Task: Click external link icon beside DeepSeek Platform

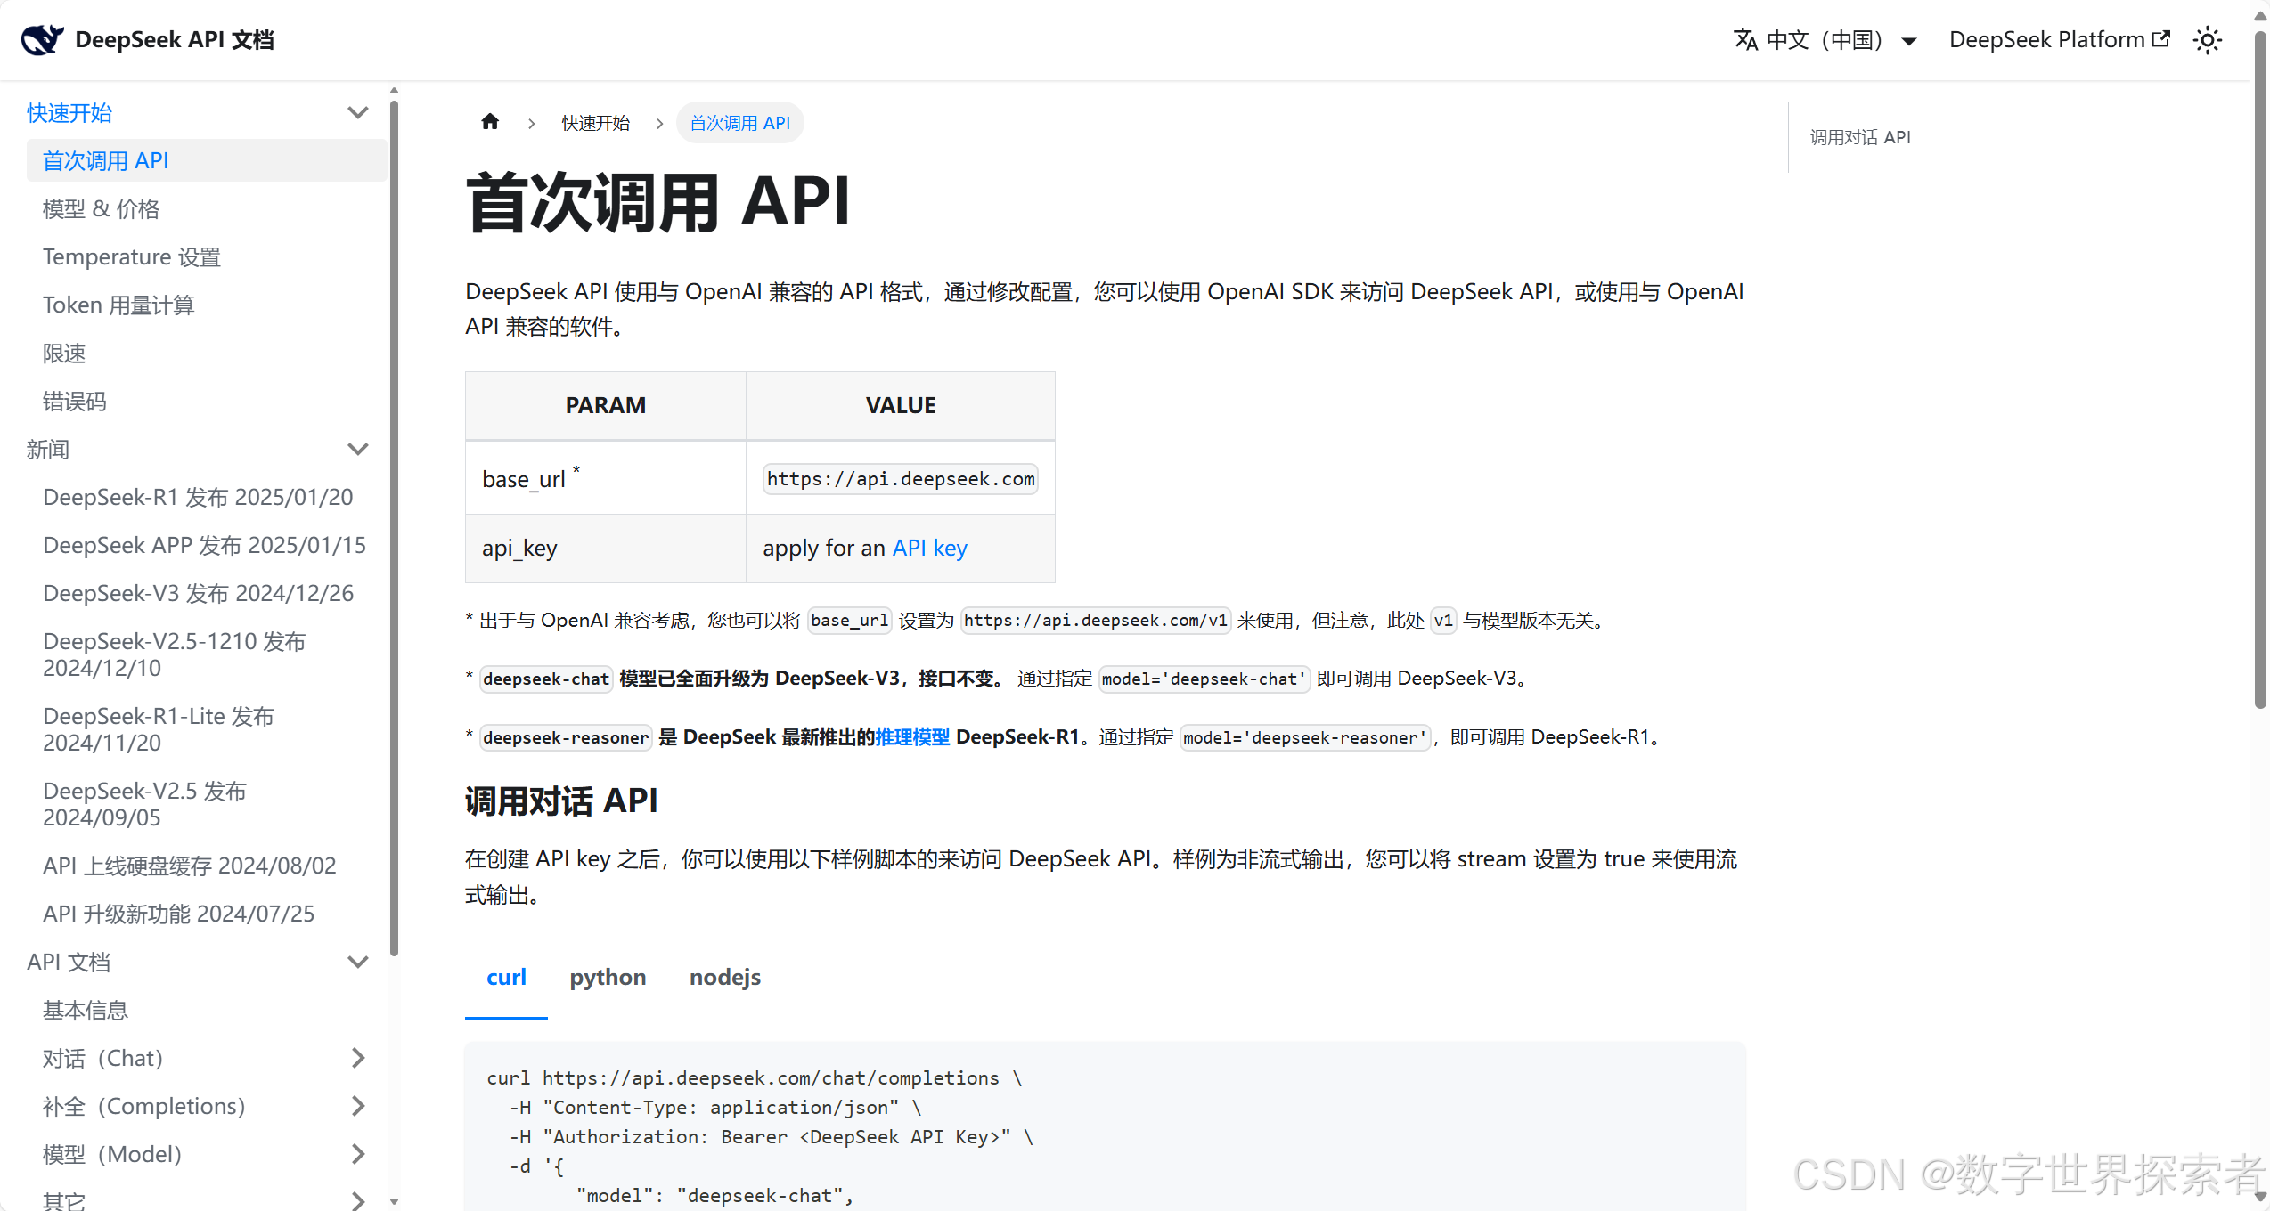Action: click(x=2161, y=39)
